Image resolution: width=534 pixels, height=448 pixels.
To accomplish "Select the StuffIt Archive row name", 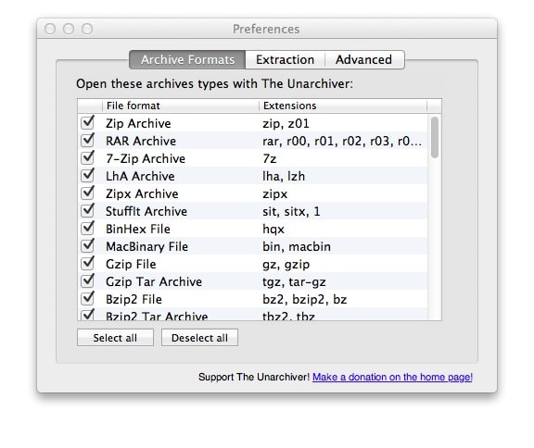I will [x=146, y=211].
